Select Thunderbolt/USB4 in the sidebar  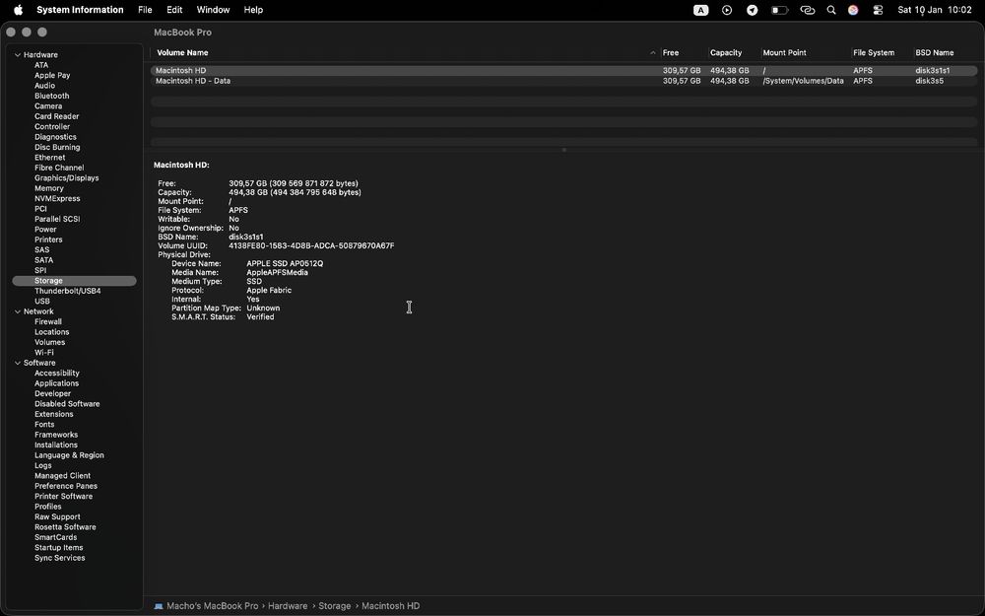pyautogui.click(x=67, y=291)
